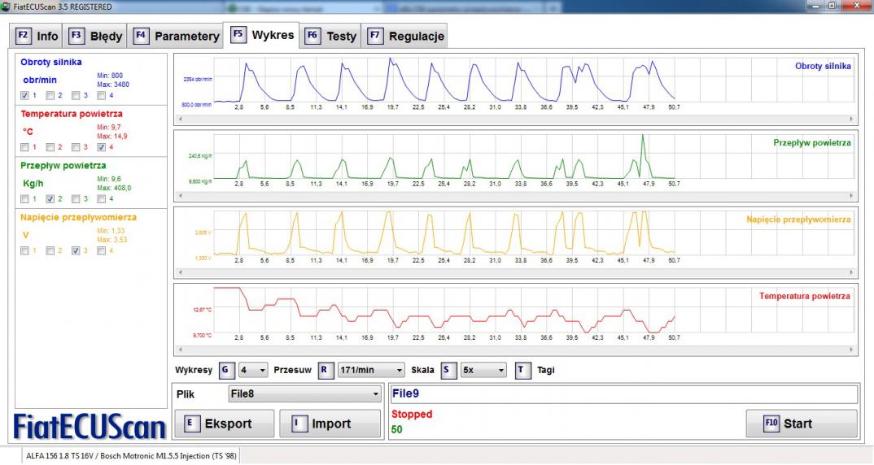
Task: Click the E icon on Eksport button
Action: (190, 424)
